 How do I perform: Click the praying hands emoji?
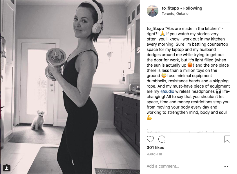(x=162, y=34)
